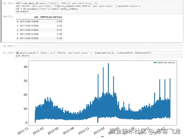The height and width of the screenshot is (139, 185).
Task: Select cell '2011-12-06 14:30:00'
Action: click(29, 34)
